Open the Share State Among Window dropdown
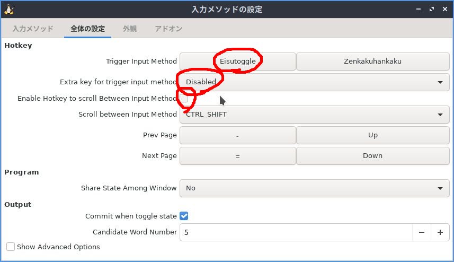Image resolution: width=454 pixels, height=262 pixels. (x=315, y=188)
